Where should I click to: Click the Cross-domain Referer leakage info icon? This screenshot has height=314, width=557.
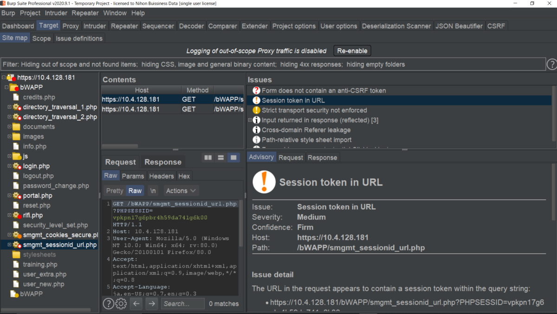coord(256,130)
